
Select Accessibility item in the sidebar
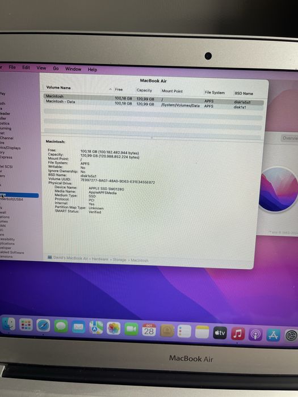tap(7, 239)
